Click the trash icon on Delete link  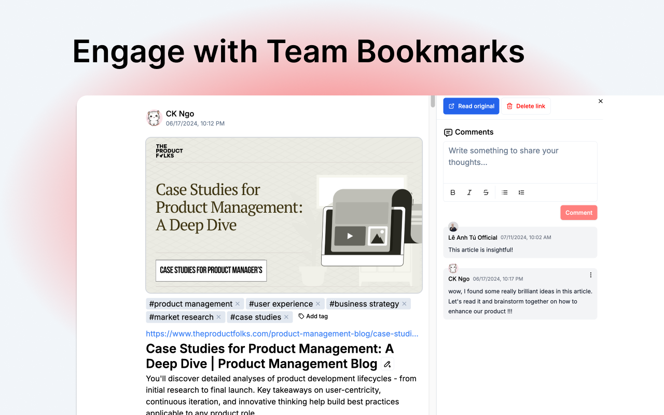pos(510,106)
